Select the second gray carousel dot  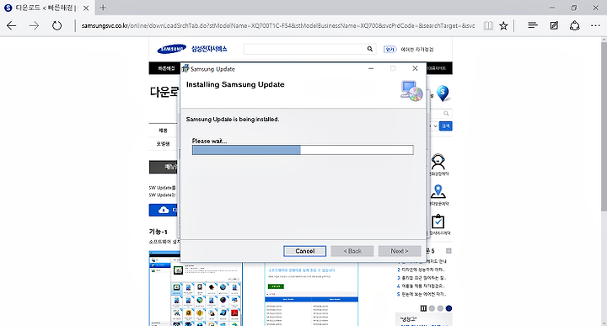pos(441,308)
